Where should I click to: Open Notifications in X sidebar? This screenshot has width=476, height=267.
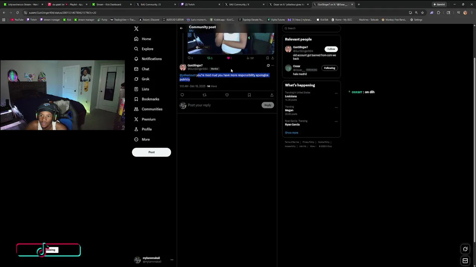pyautogui.click(x=148, y=59)
